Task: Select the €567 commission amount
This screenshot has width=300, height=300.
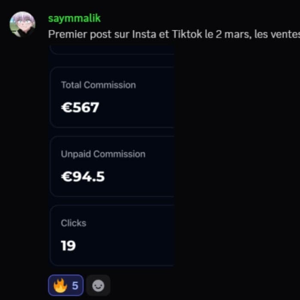Action: pyautogui.click(x=80, y=107)
